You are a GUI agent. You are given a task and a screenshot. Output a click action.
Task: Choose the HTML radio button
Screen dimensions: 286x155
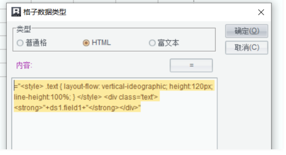[86, 43]
